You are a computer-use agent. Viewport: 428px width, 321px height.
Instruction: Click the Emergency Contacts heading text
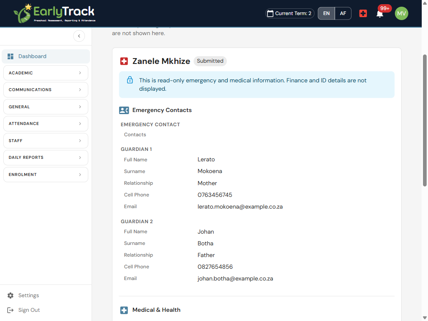162,110
